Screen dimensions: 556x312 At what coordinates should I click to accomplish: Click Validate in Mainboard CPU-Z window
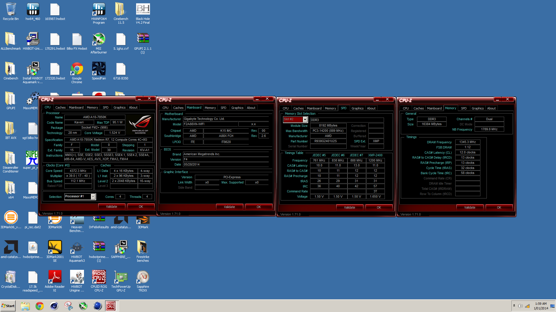[x=229, y=207]
